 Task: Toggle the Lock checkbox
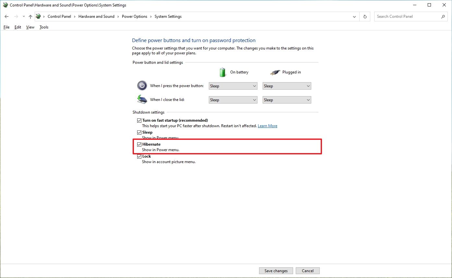point(139,156)
